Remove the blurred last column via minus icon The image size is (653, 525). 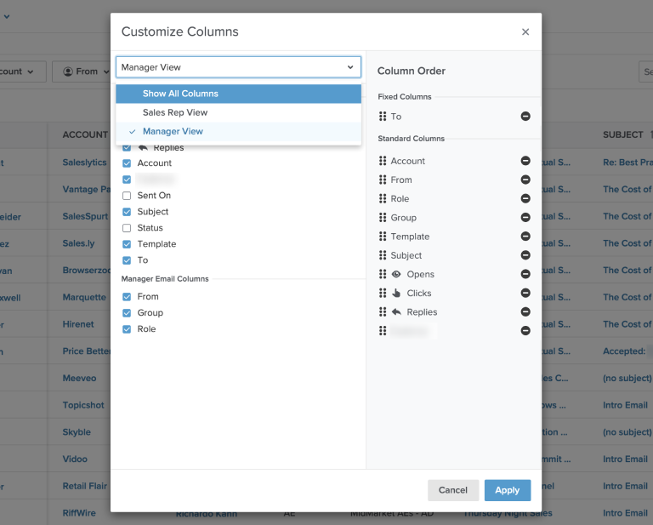[x=525, y=330]
